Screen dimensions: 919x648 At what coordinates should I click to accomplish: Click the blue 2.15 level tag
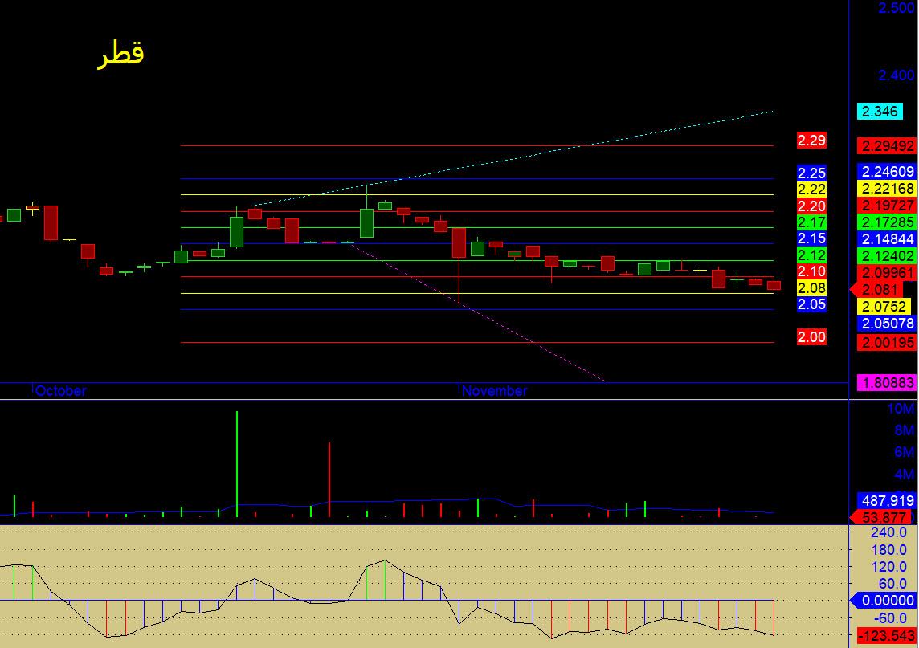point(811,238)
